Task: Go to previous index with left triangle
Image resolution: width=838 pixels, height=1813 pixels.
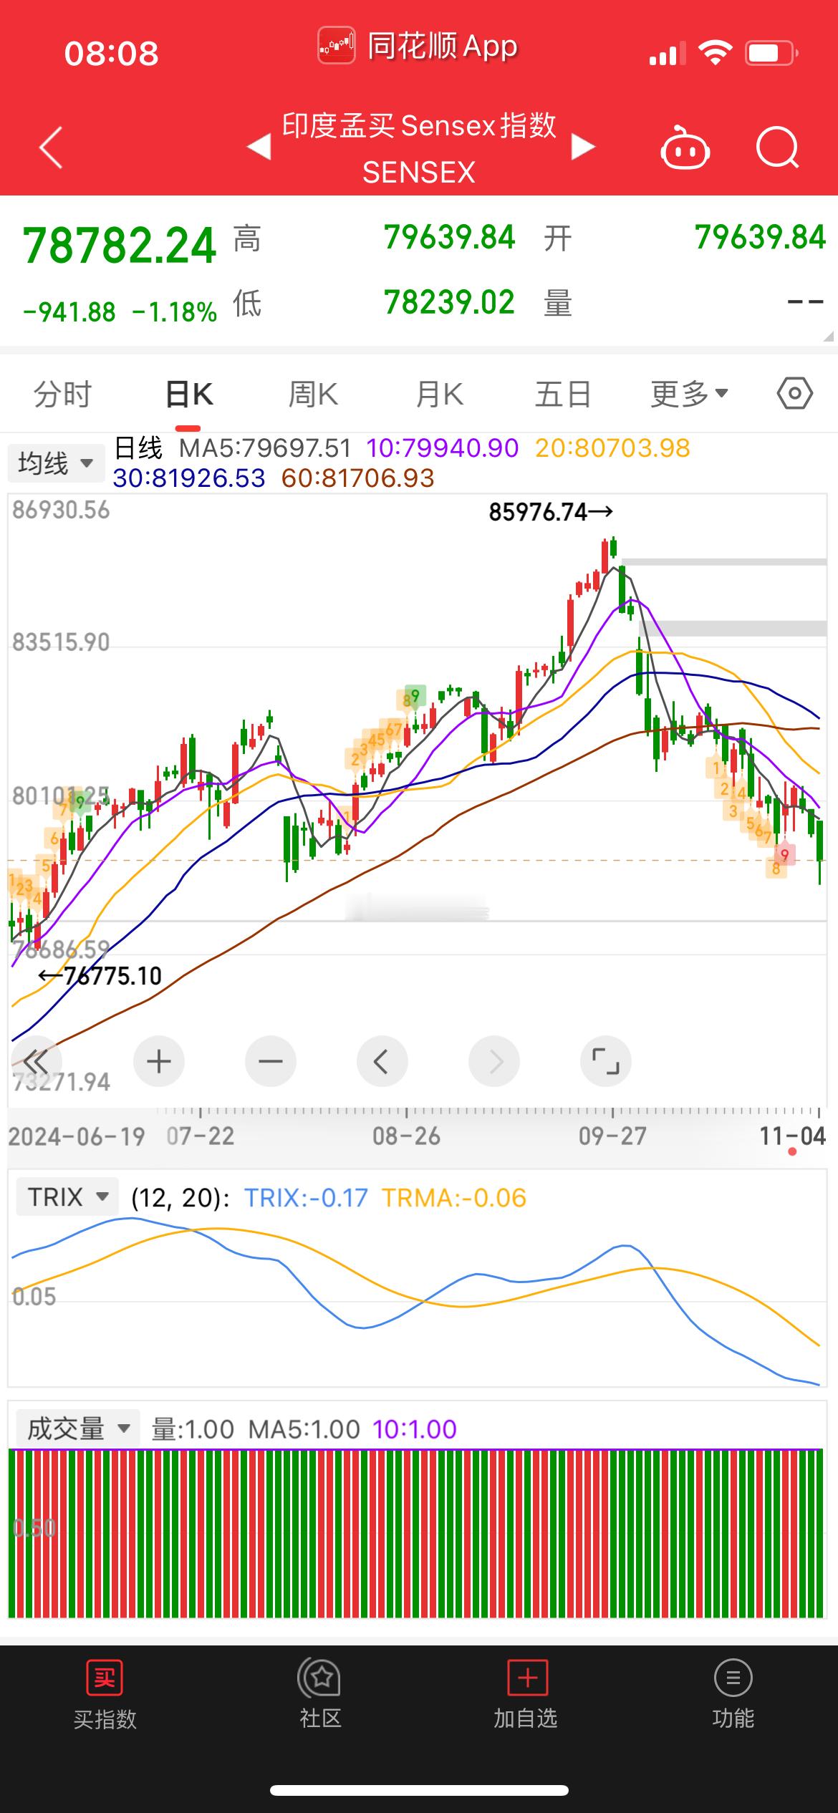Action: pyautogui.click(x=259, y=148)
